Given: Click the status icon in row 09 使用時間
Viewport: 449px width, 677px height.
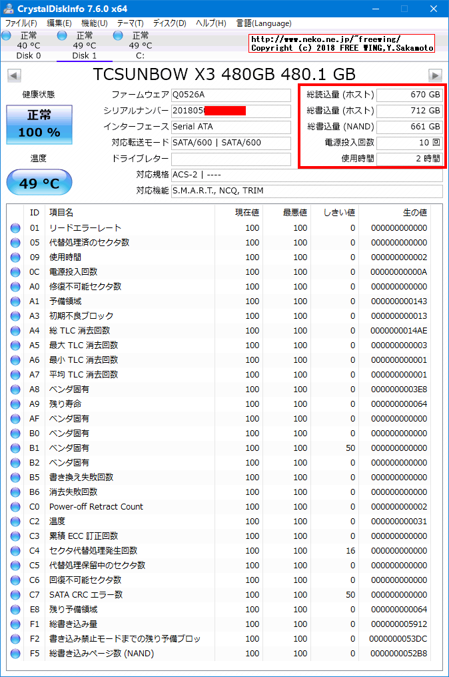Looking at the screenshot, I should [x=15, y=257].
